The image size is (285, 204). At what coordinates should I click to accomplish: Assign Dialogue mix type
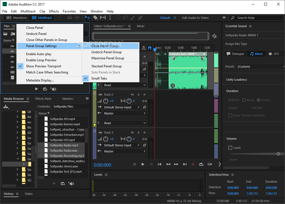235,54
